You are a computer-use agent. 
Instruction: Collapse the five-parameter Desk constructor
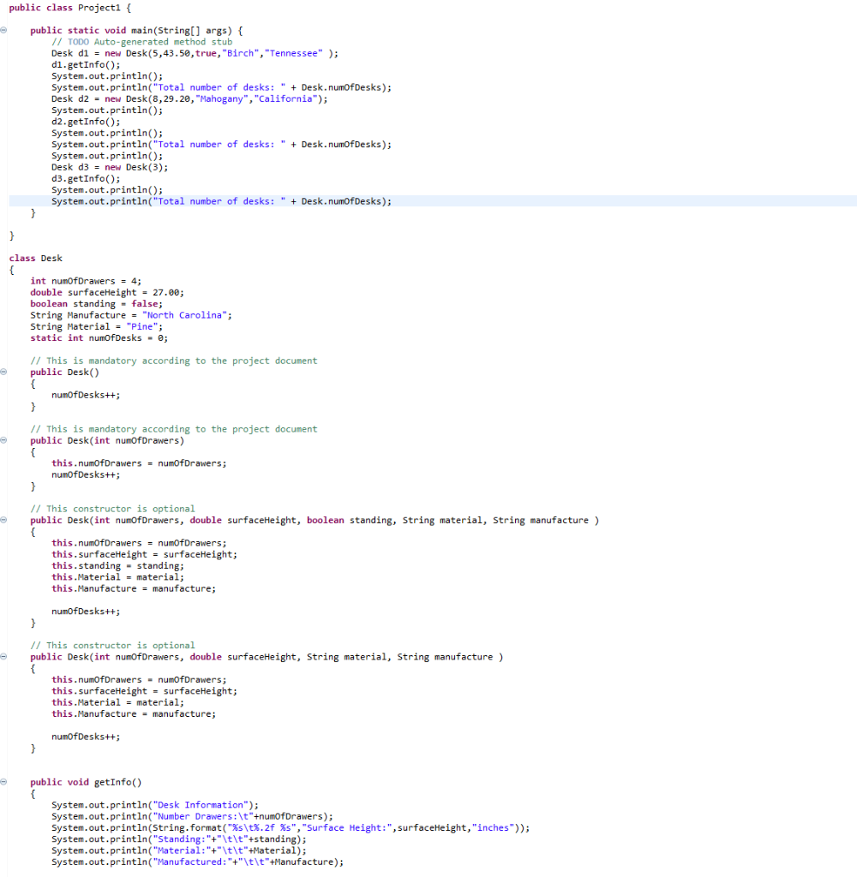coord(5,520)
